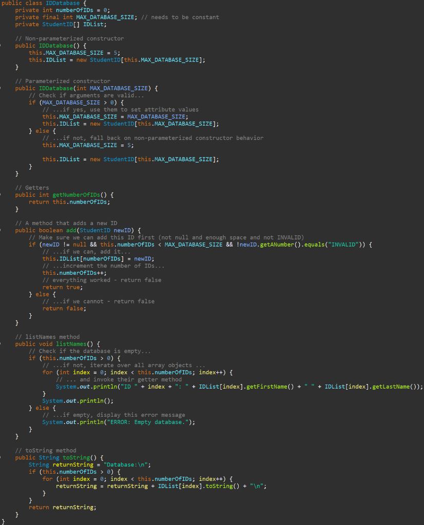Click the breakpoint marker beside getNumberOfIDs
Image resolution: width=424 pixels, height=525 pixels.
pyautogui.click(x=3, y=195)
